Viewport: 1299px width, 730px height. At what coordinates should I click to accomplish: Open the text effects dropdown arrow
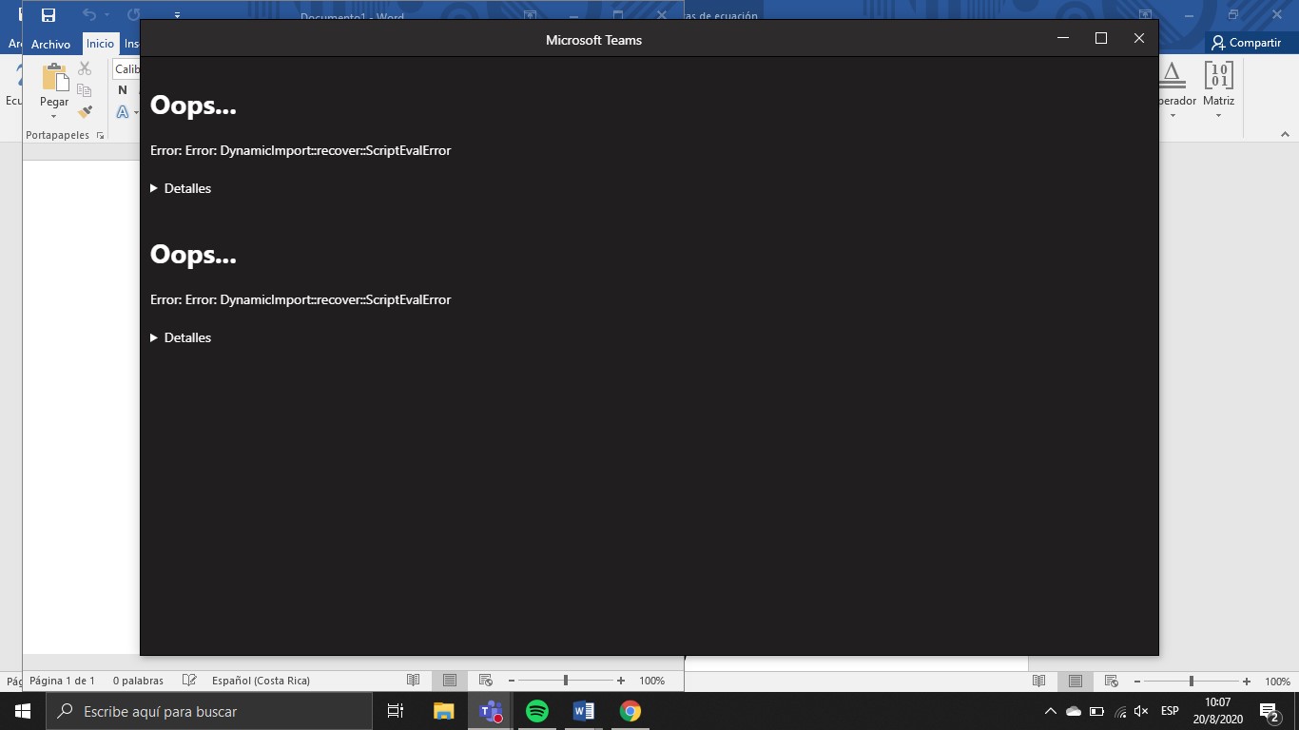point(136,112)
